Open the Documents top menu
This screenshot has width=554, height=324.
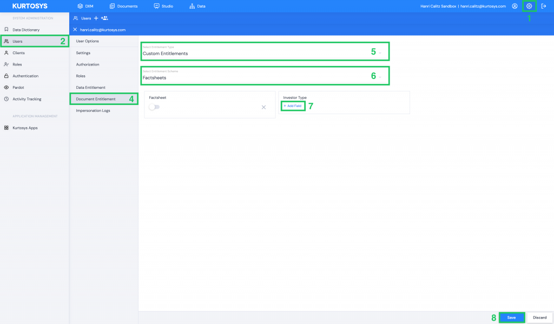123,6
